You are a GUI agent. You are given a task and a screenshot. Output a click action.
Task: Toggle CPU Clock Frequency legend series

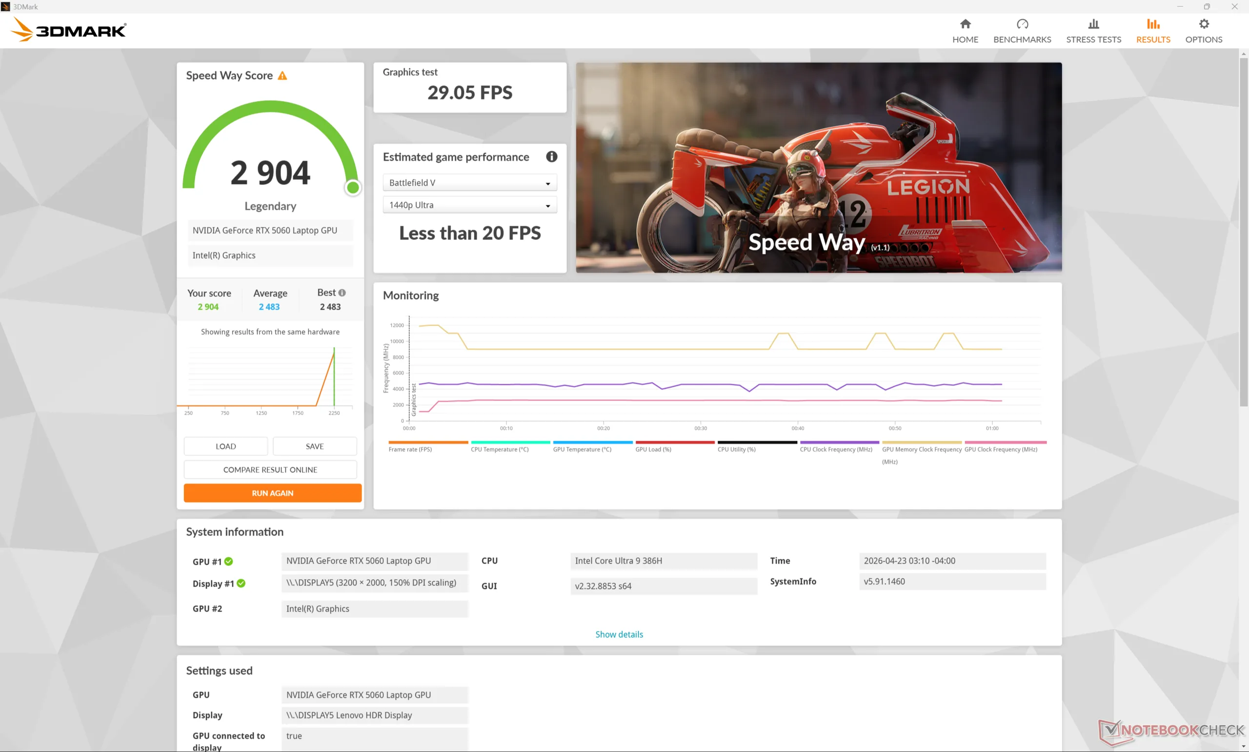coord(835,450)
